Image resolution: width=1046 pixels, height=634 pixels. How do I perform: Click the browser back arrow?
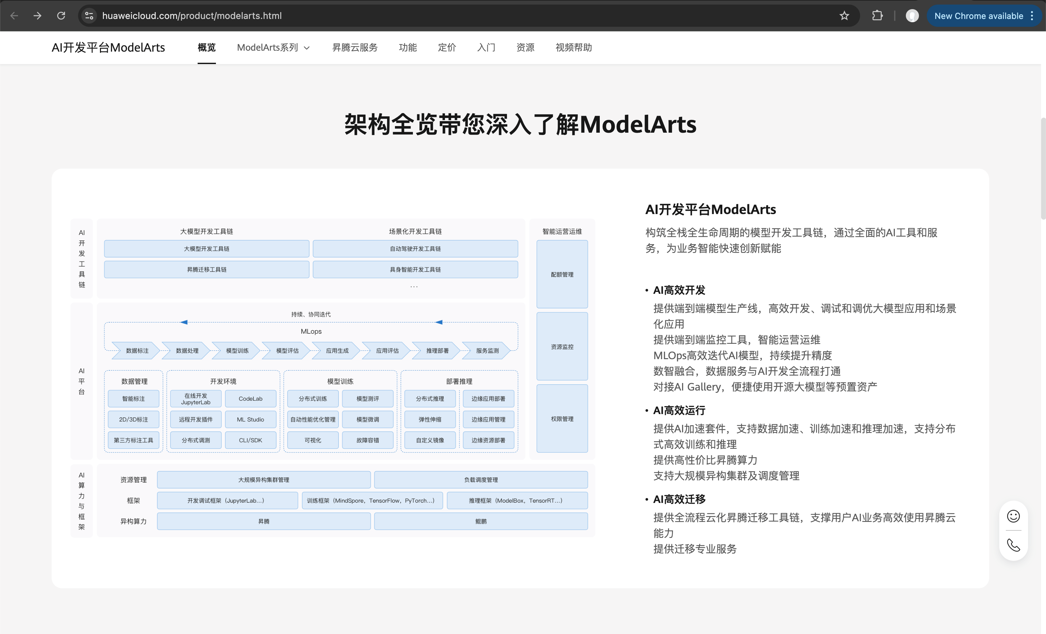(14, 16)
